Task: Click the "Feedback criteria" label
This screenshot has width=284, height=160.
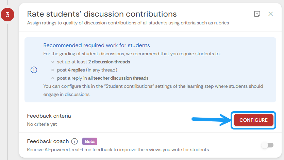Action: (x=49, y=116)
